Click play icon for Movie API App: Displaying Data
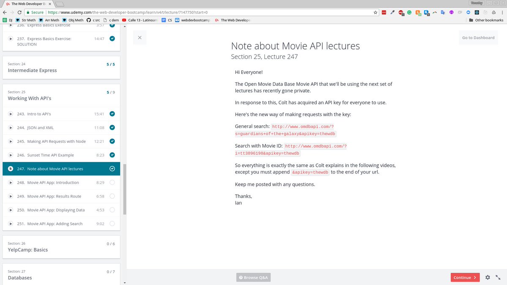Viewport: 507px width, 285px height. (11, 210)
